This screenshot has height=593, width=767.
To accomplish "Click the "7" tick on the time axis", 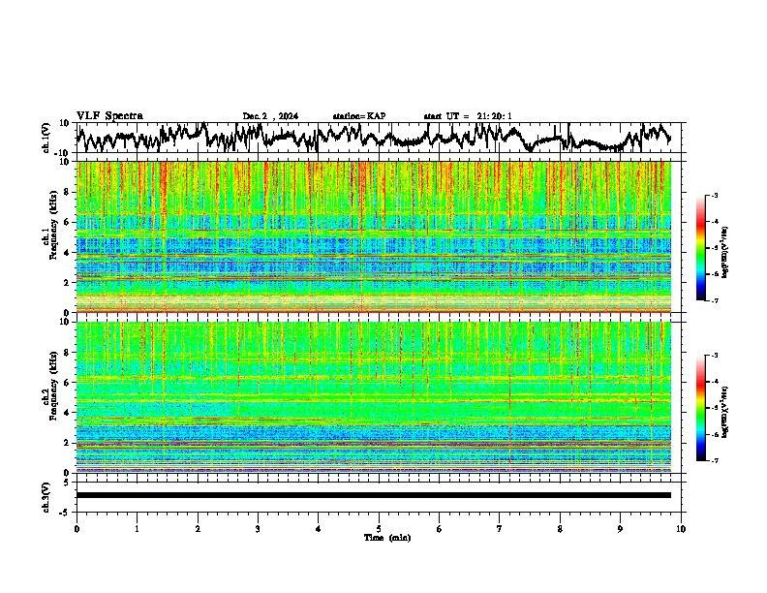I will (x=500, y=529).
